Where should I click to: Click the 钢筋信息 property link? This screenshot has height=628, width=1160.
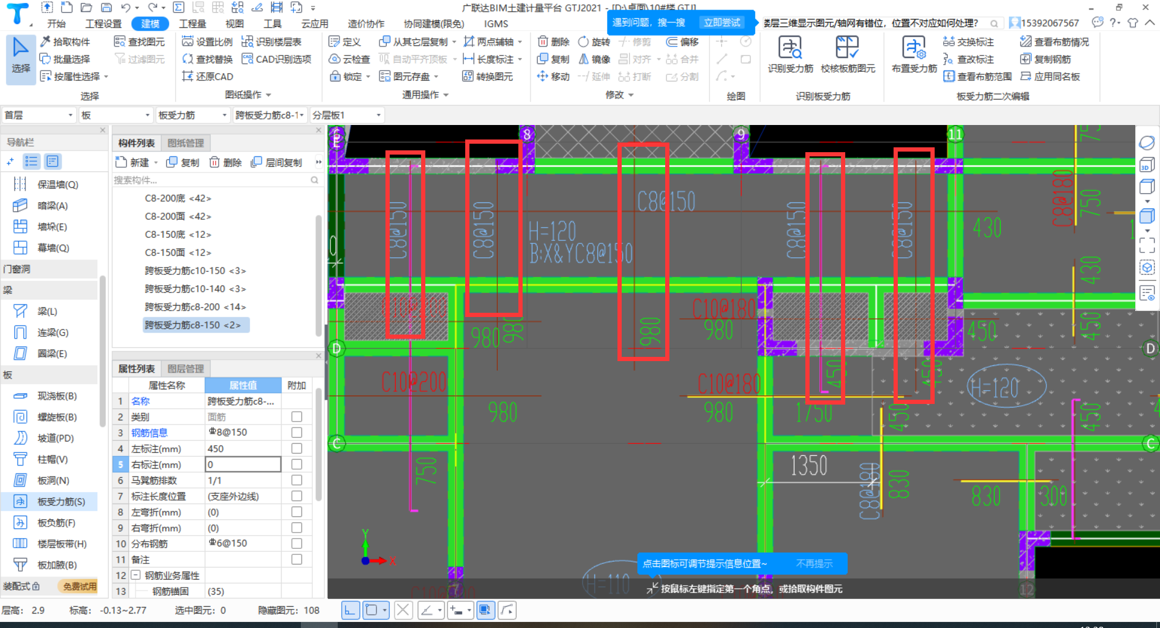[x=149, y=432]
